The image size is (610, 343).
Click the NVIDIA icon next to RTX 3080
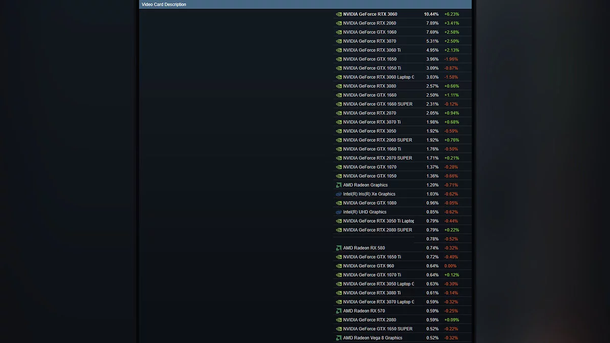[339, 86]
